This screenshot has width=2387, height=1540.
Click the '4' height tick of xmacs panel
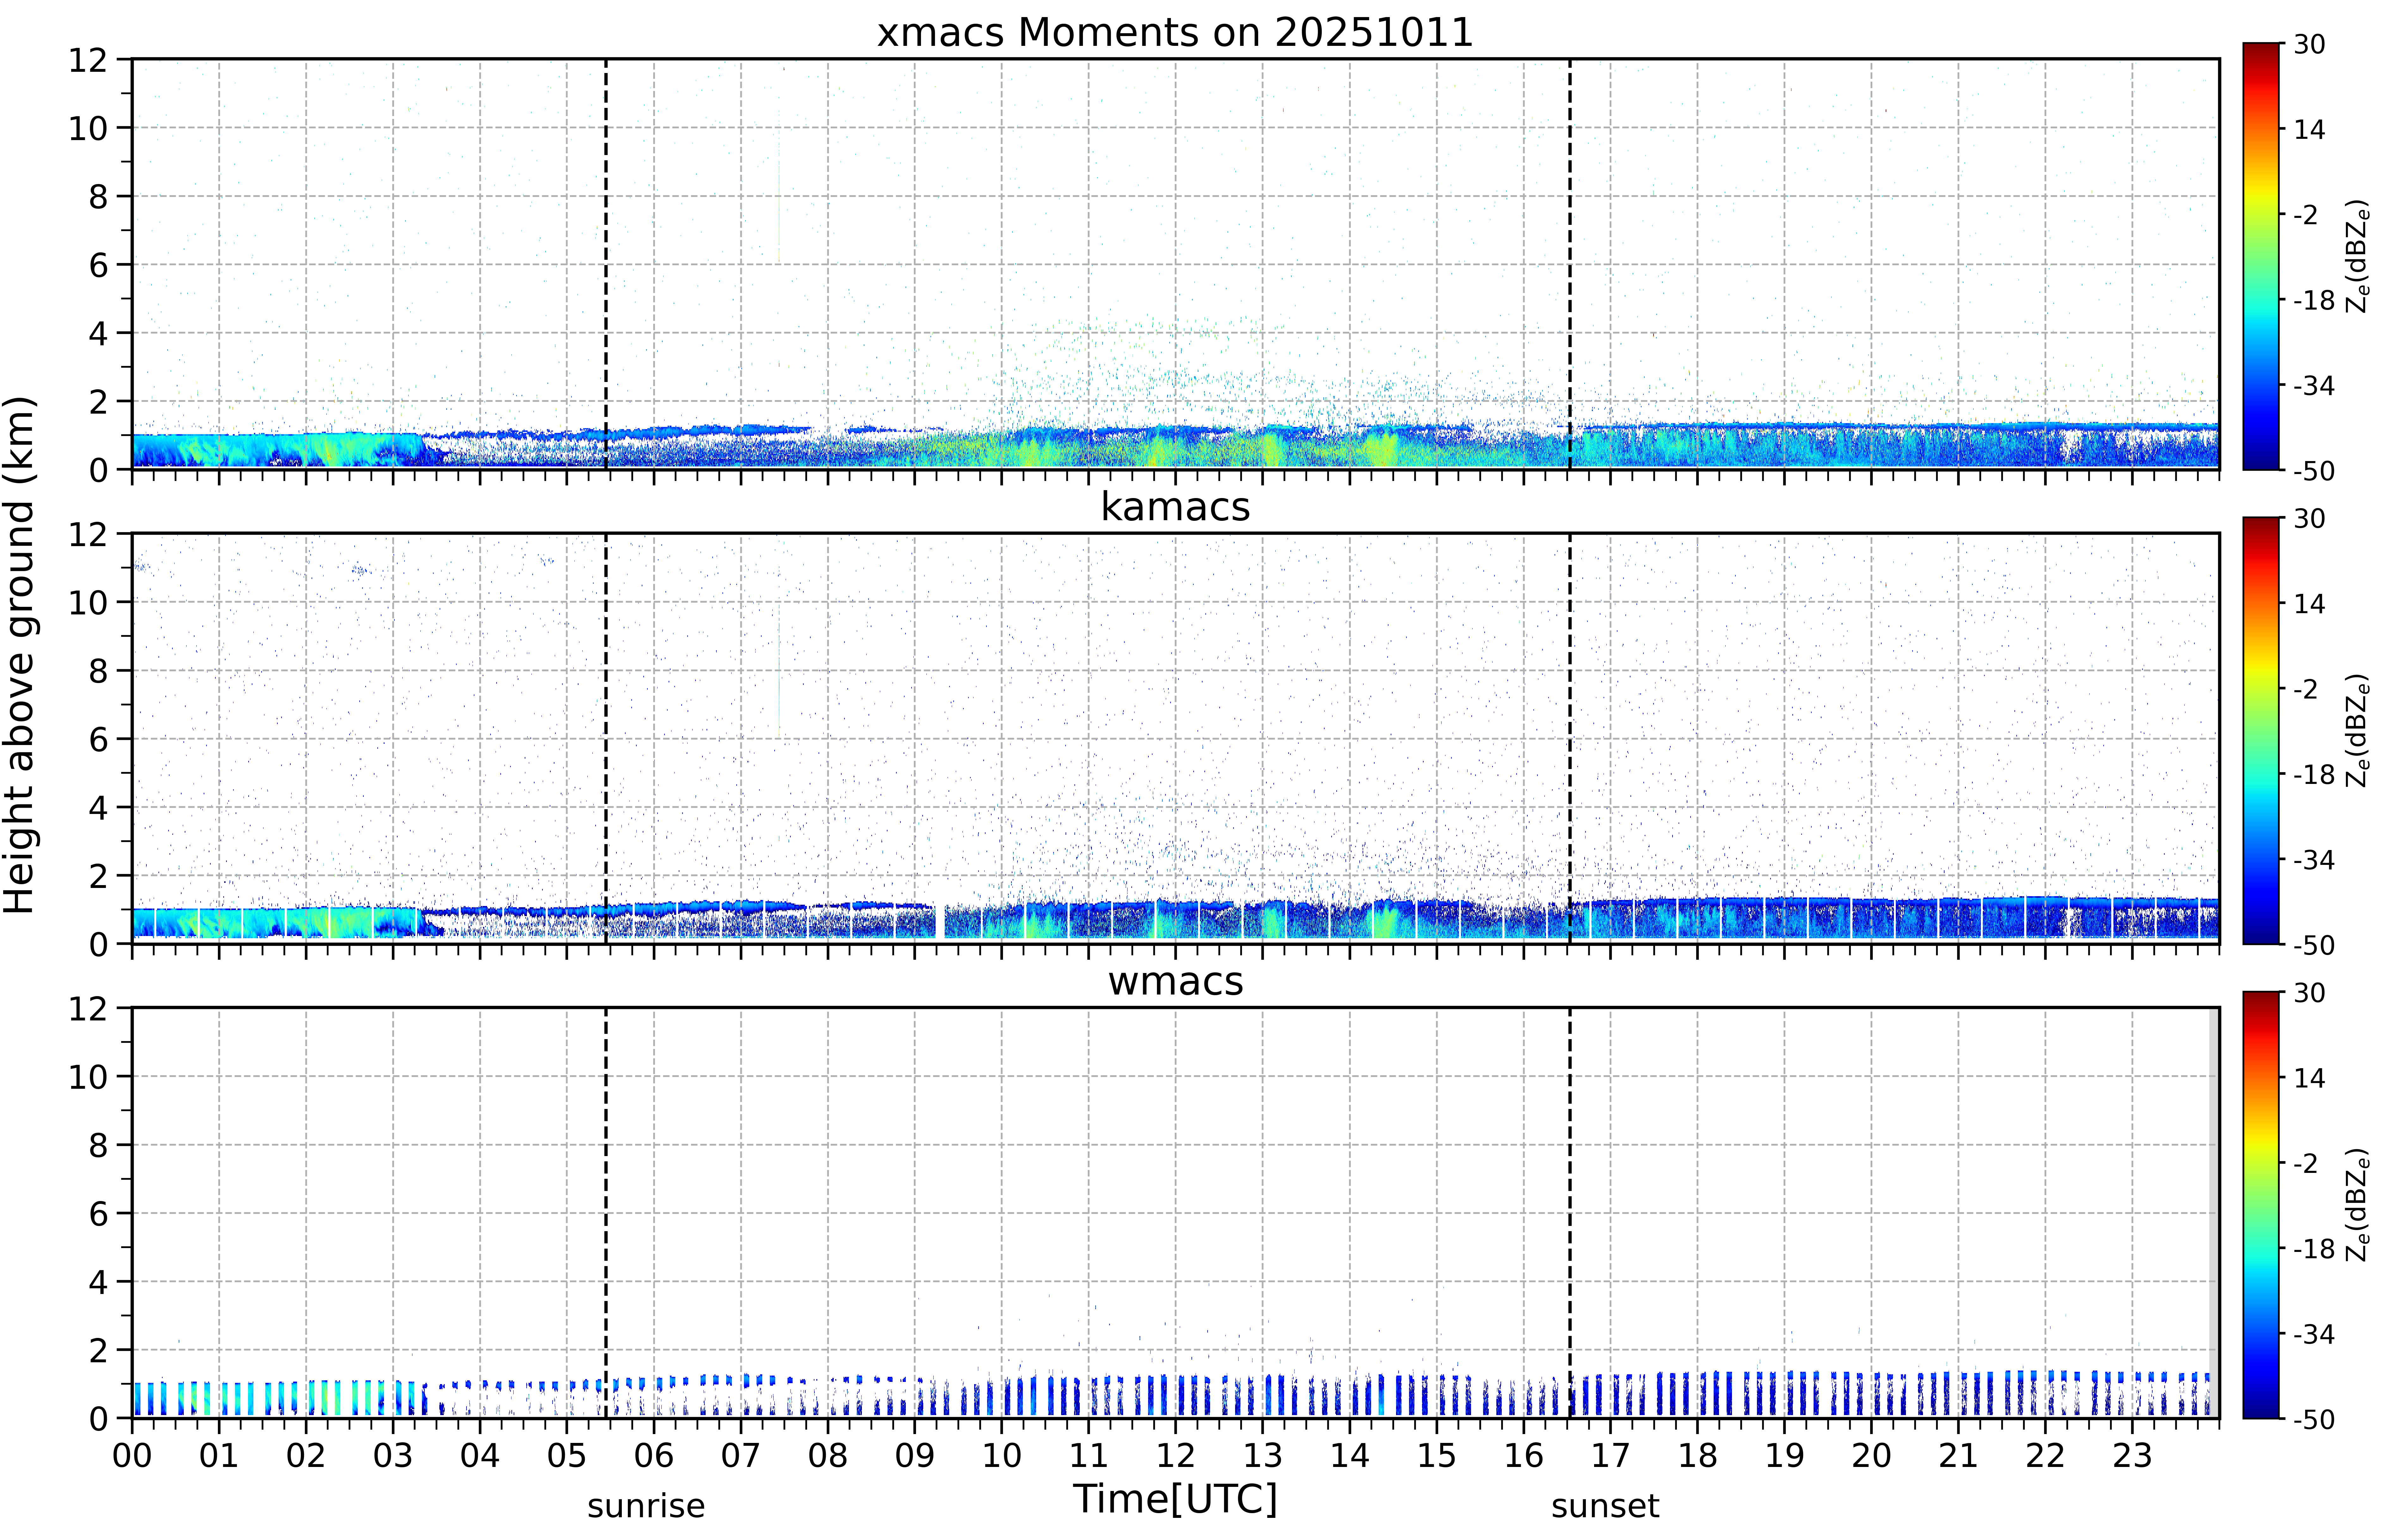point(98,333)
